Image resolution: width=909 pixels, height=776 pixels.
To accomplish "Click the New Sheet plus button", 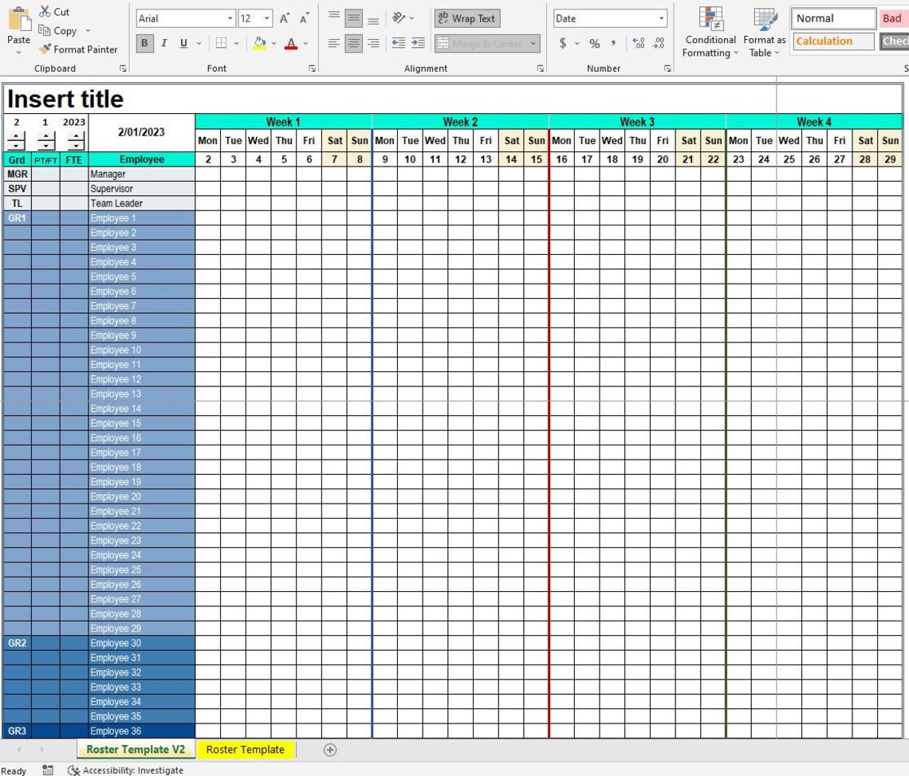I will tap(329, 750).
